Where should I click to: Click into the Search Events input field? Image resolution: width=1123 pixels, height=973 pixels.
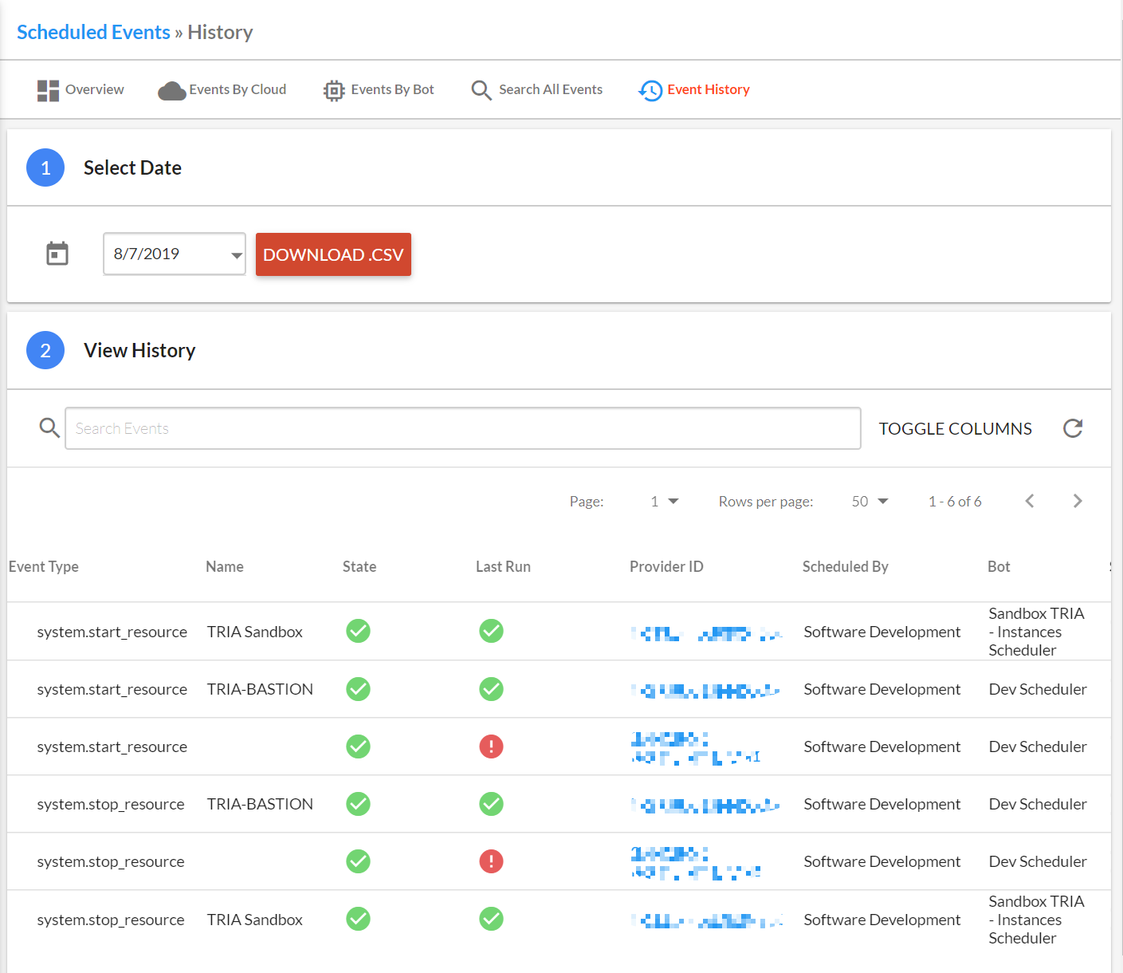tap(463, 428)
